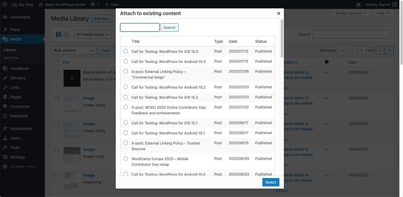Open the comments bubble in the admin bar

point(95,4)
